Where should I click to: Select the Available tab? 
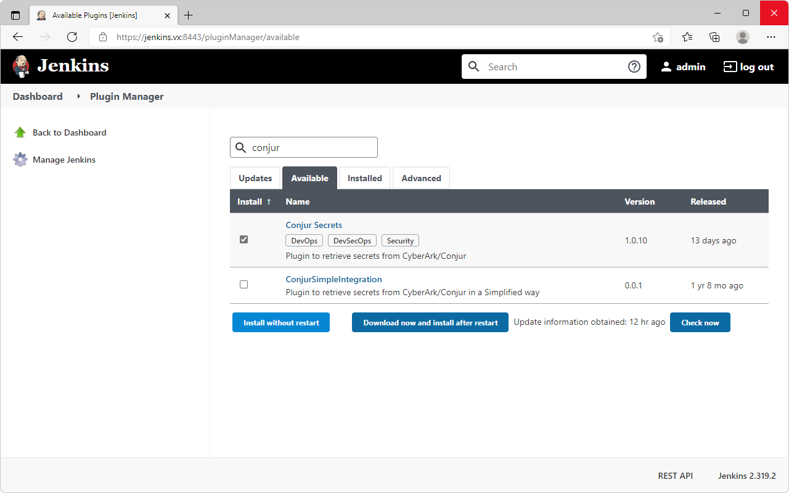(x=309, y=178)
